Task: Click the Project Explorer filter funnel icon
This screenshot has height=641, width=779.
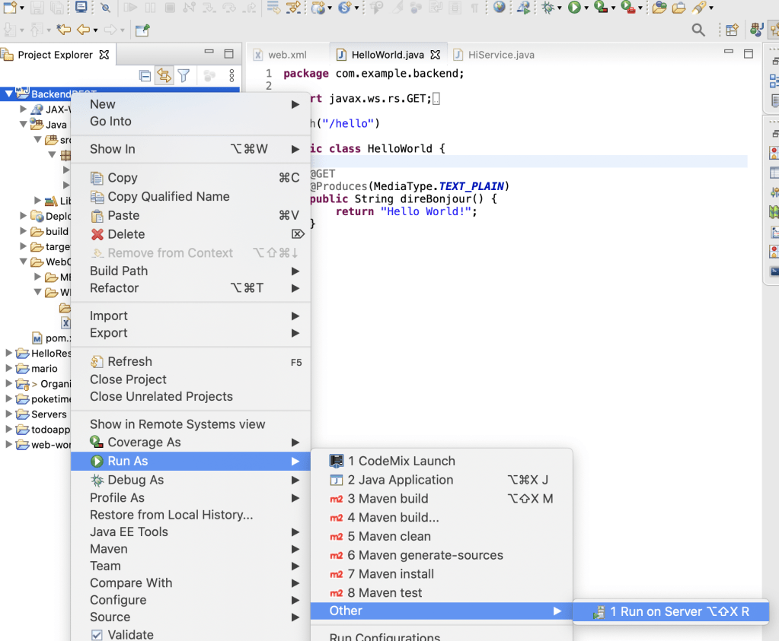Action: coord(184,75)
